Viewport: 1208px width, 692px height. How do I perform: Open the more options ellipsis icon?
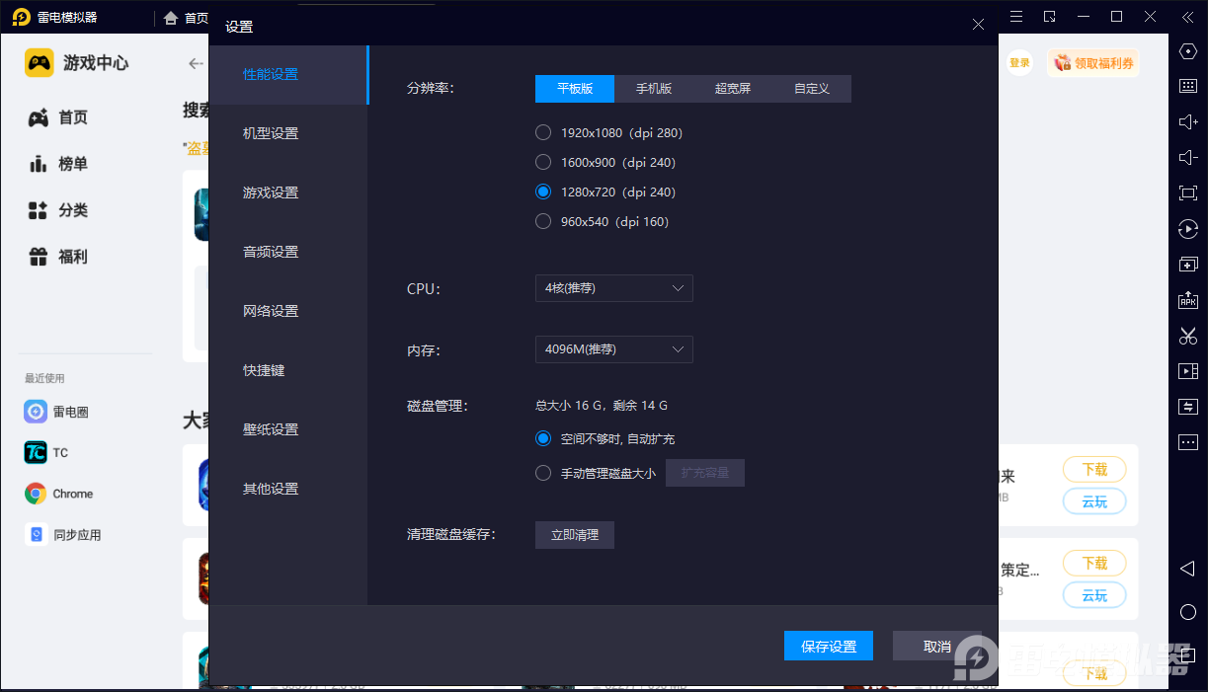[1188, 441]
